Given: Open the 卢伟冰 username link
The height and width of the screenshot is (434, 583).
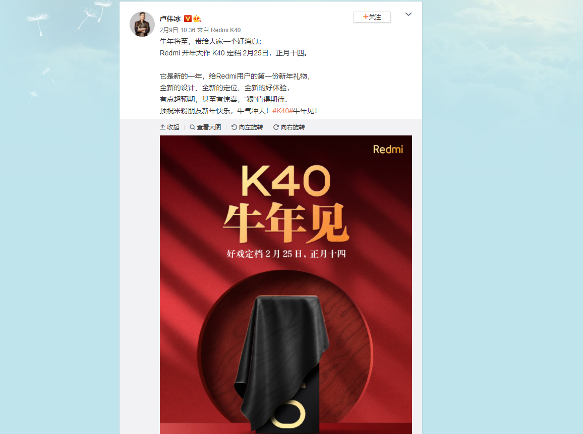Looking at the screenshot, I should [170, 19].
